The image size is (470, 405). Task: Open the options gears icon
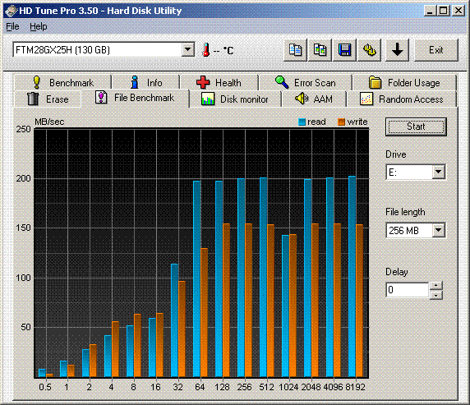point(369,50)
